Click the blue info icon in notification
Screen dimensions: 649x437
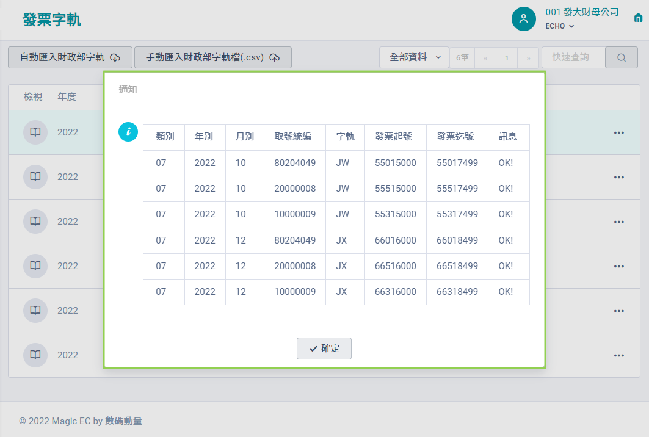click(128, 132)
